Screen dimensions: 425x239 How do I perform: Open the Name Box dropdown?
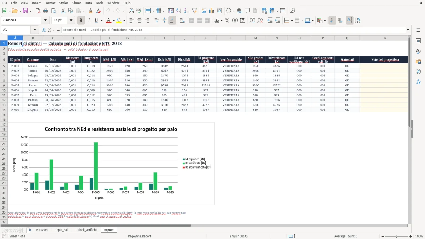click(x=35, y=30)
